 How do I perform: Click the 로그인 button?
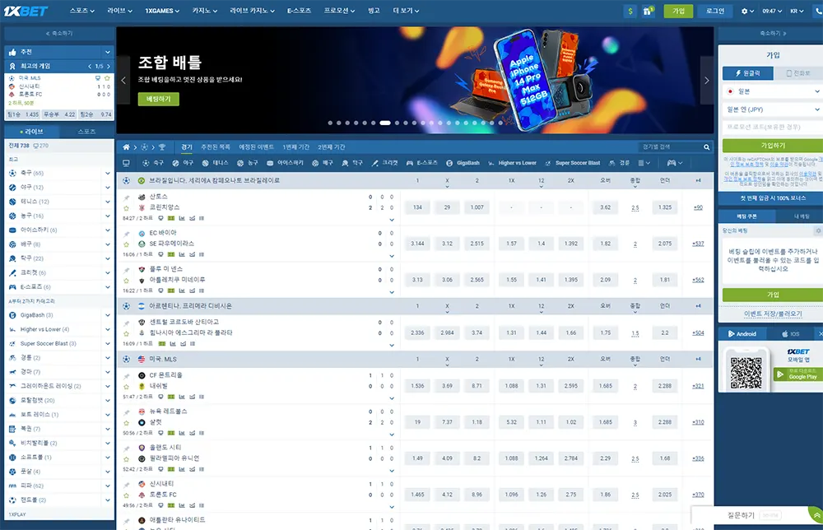pyautogui.click(x=715, y=11)
